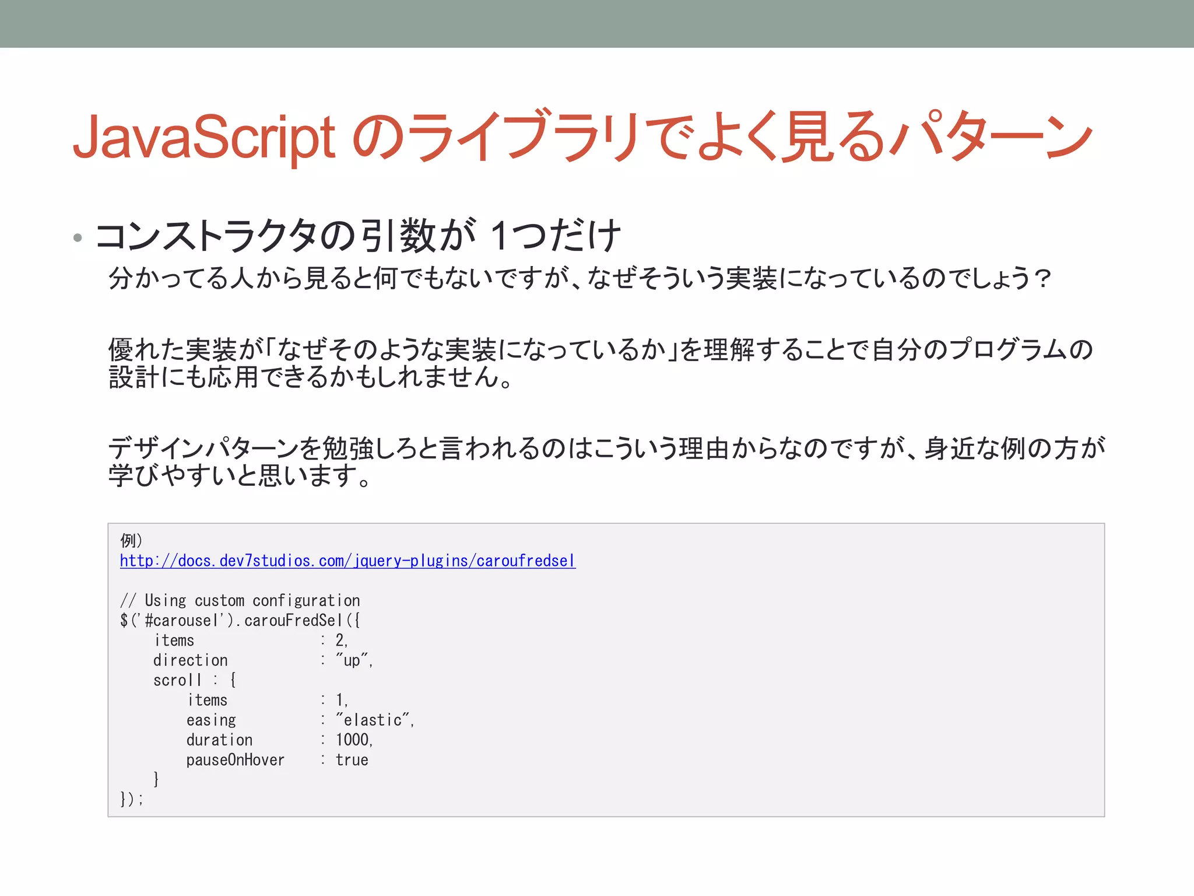Click the line '学びやすいと思います。'
Image resolution: width=1194 pixels, height=896 pixels.
[x=239, y=475]
